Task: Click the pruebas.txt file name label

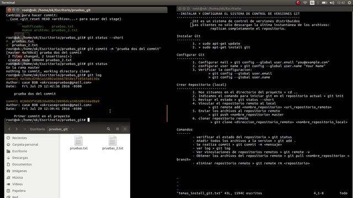Action: [x=78, y=148]
